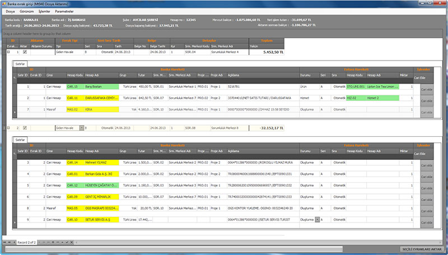Select Lipton Ice Tea Limon cell
Image resolution: width=448 pixels, height=255 pixels.
tap(382, 86)
